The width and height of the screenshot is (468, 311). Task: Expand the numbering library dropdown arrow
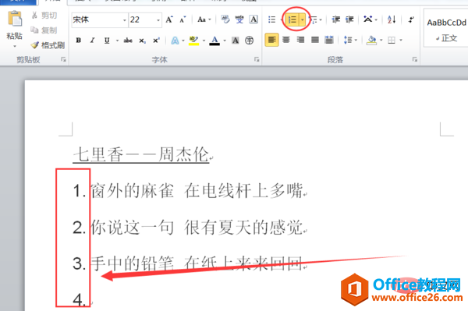point(303,19)
